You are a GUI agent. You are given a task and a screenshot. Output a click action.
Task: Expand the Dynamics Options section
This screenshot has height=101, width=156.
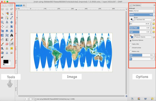[131, 41]
